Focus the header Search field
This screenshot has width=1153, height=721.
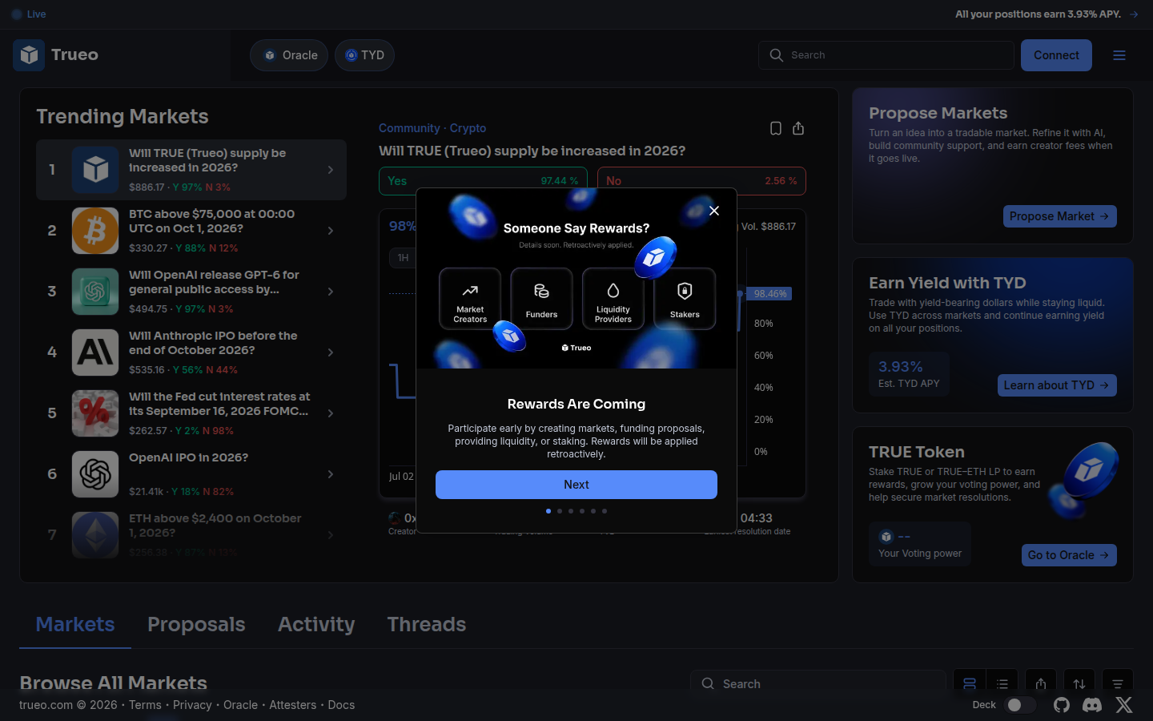coord(886,55)
